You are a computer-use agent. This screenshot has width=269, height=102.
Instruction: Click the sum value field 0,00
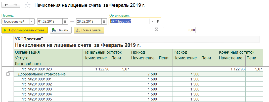click(179, 30)
